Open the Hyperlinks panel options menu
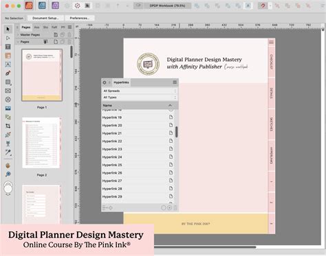 175,82
